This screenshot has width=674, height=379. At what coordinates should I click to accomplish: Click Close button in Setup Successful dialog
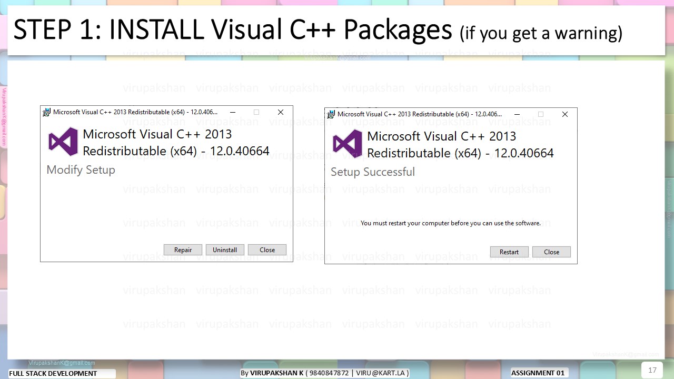click(551, 252)
